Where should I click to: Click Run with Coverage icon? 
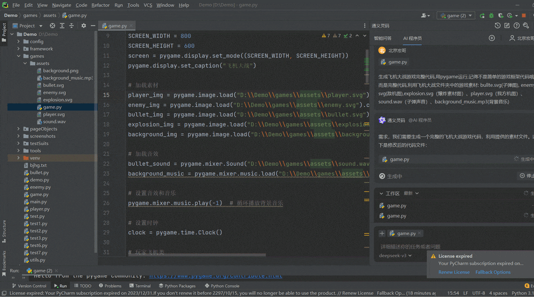pyautogui.click(x=500, y=15)
